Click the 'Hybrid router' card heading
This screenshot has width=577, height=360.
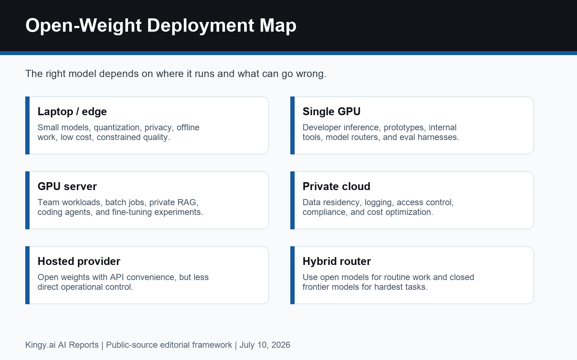pos(336,261)
